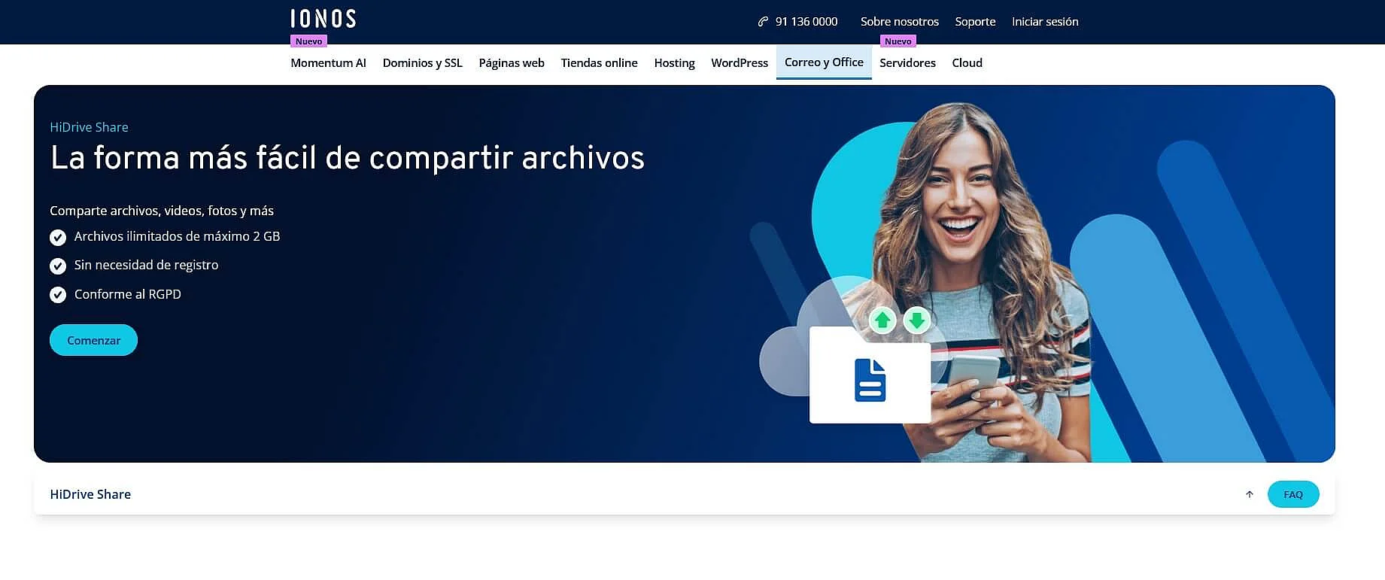The height and width of the screenshot is (580, 1385).
Task: Open the Servidores menu
Action: tap(907, 63)
